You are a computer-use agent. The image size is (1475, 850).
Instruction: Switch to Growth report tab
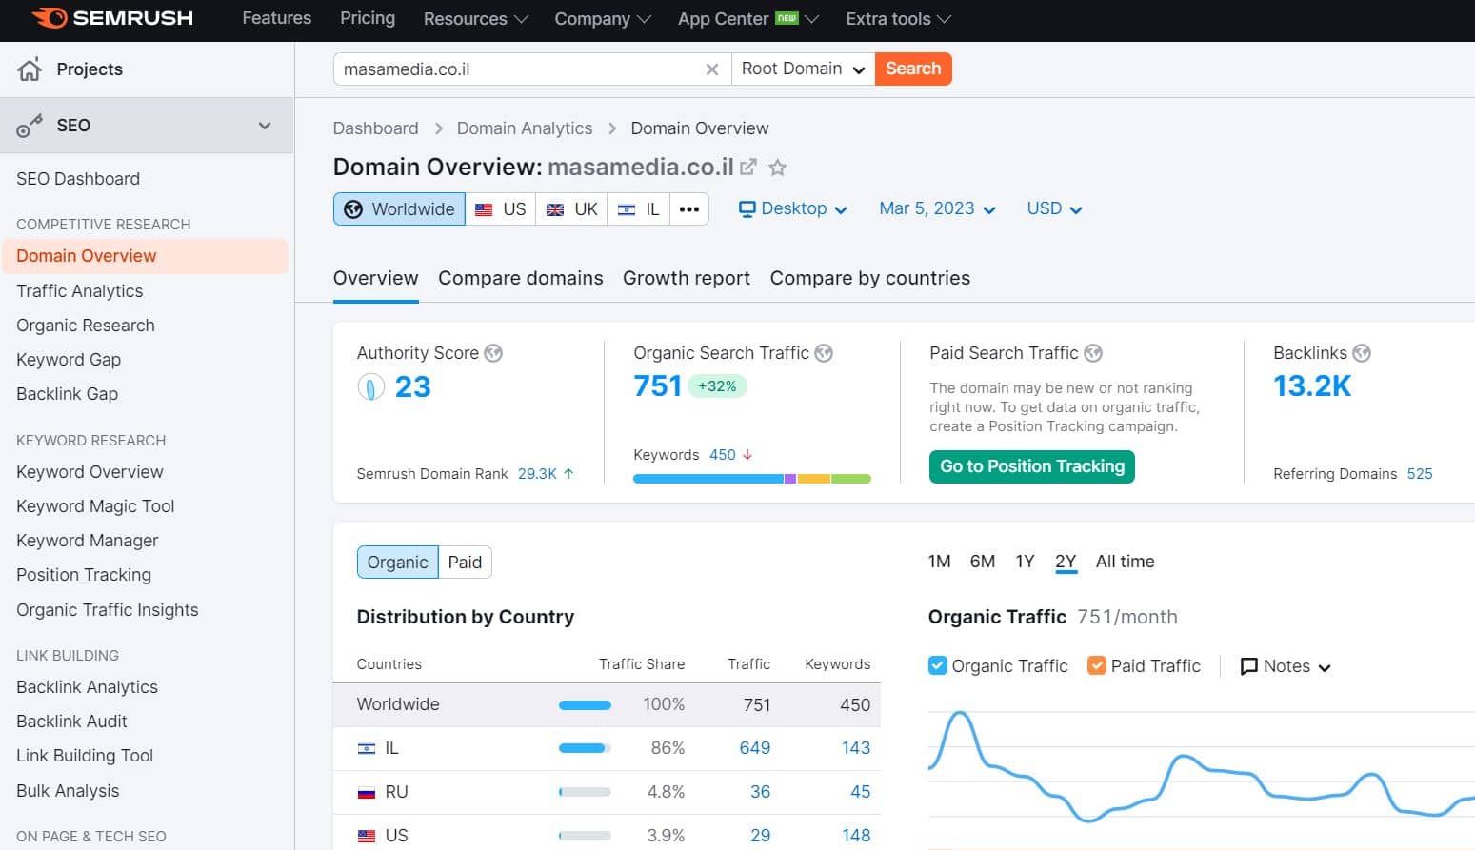[x=687, y=278]
